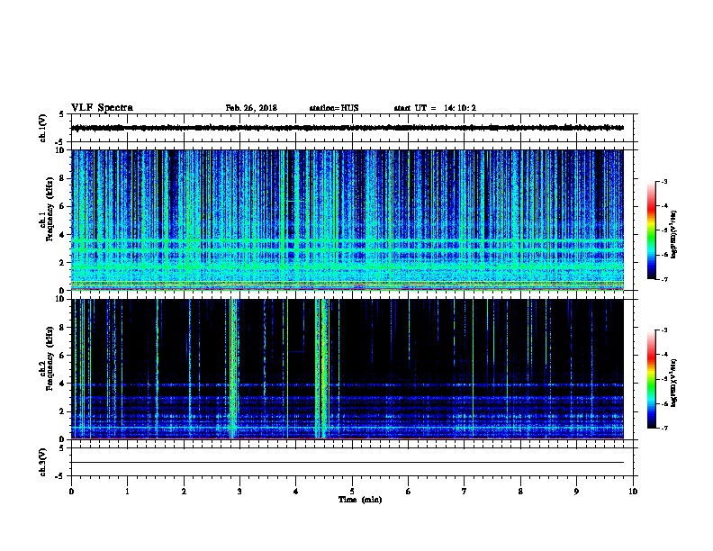Click the "5" tick on the ch.1(V) axis

coord(61,114)
